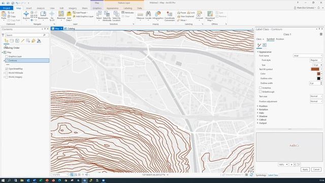The width and height of the screenshot is (325, 183).
Task: Select the List By Labeling tag icon
Action: 34,41
